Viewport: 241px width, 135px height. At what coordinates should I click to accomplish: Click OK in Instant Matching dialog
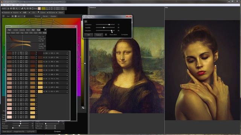point(88,35)
